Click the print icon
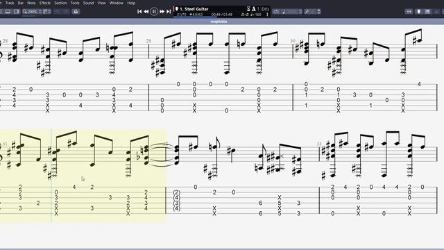Screen dimensions: 444x250 coord(76,11)
